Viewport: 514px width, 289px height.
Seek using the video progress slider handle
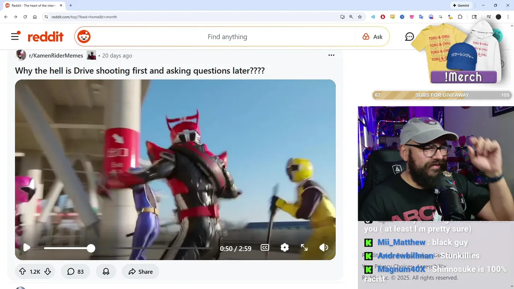91,248
